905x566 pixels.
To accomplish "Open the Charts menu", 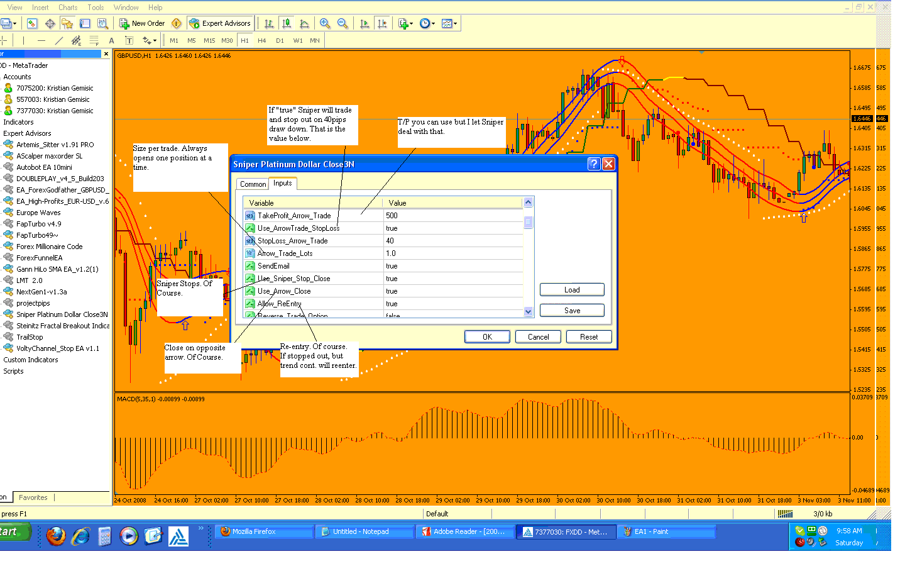I will pos(68,8).
